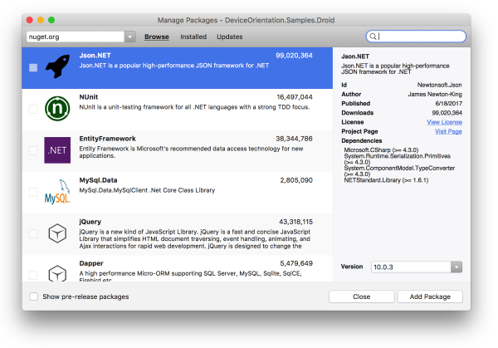Click the System.ComponentModel.TypeConverter dependency
Image resolution: width=498 pixels, height=348 pixels.
coord(399,171)
